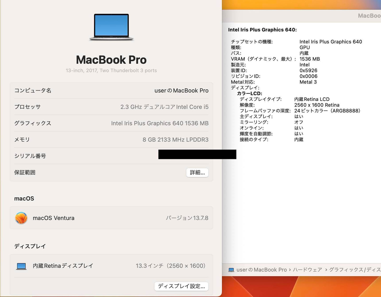This screenshot has width=381, height=297.
Task: Click the 'ディスプレイ' section heading in About panel
Action: pos(30,246)
